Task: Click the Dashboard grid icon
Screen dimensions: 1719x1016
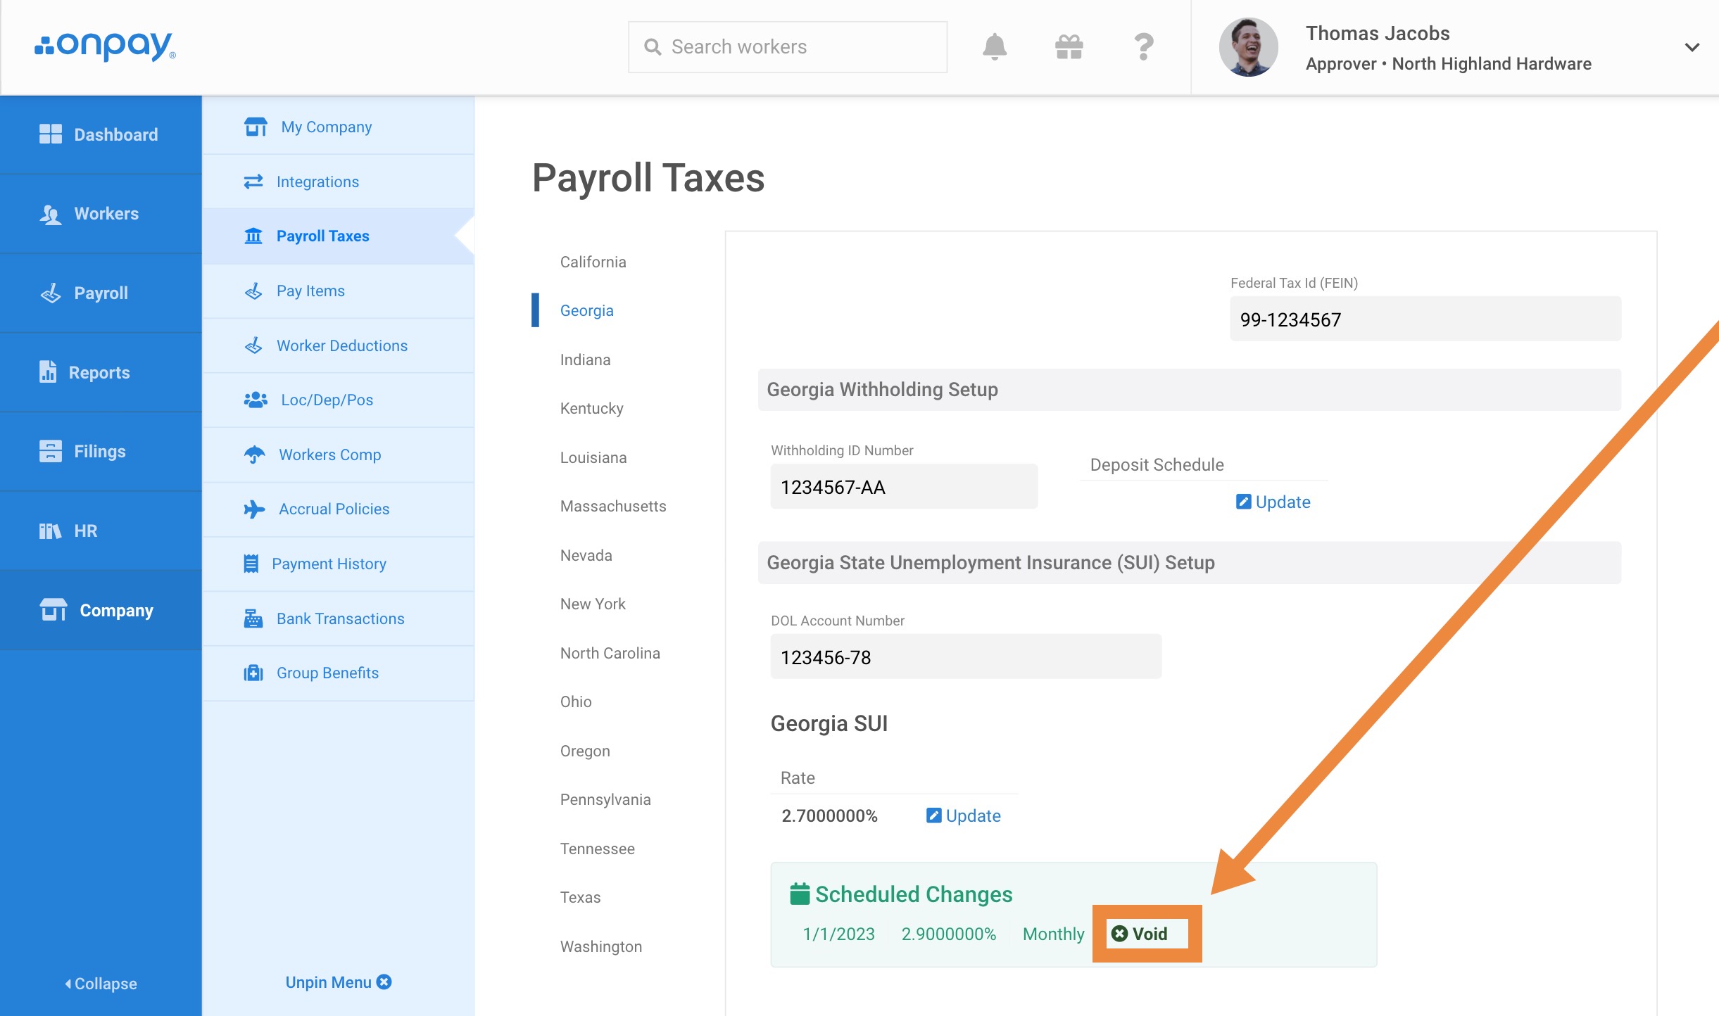Action: 51,134
